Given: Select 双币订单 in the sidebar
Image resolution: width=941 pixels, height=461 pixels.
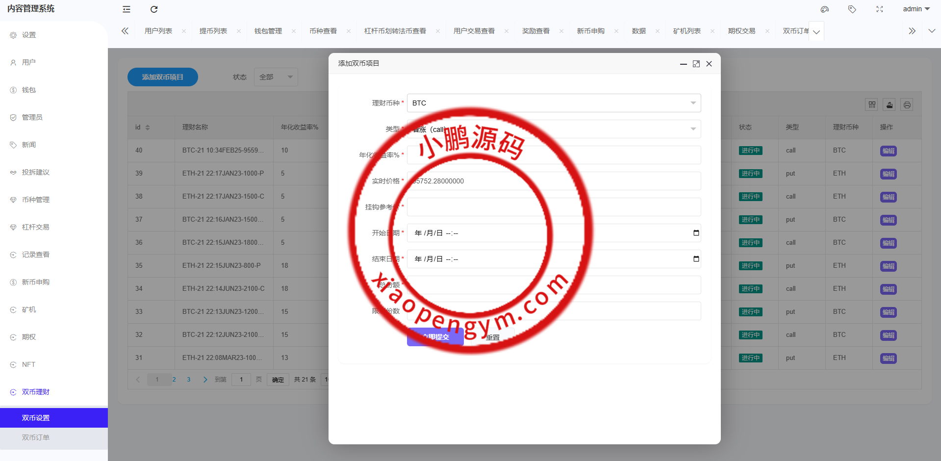Looking at the screenshot, I should point(36,437).
